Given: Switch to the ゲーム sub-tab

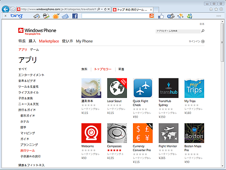Looking at the screenshot, I should click(34, 50).
